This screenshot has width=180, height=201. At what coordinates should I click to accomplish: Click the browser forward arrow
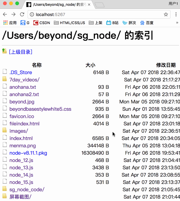click(x=13, y=14)
